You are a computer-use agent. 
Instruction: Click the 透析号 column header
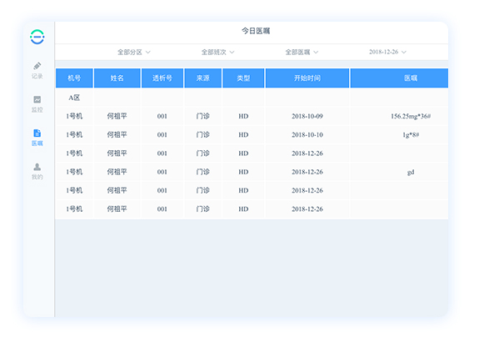162,78
